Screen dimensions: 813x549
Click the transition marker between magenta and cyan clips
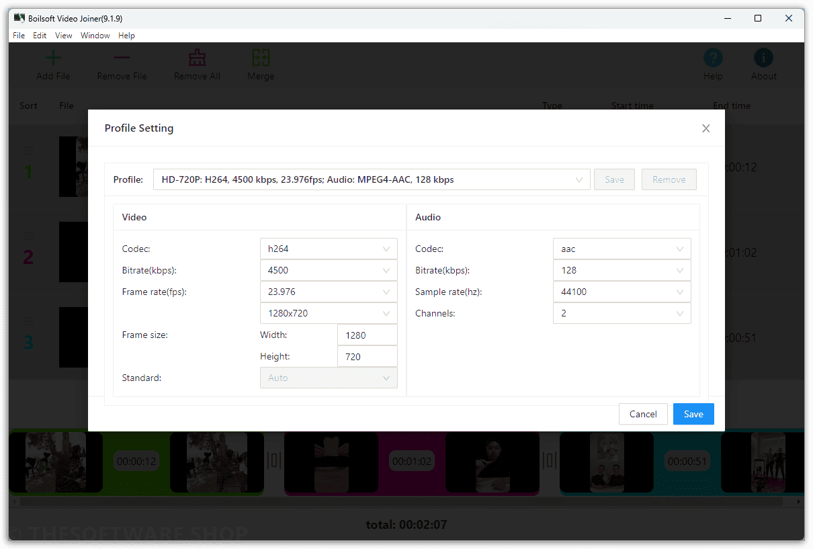(x=550, y=461)
